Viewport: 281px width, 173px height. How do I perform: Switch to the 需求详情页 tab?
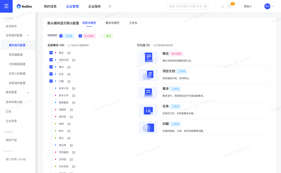112,23
